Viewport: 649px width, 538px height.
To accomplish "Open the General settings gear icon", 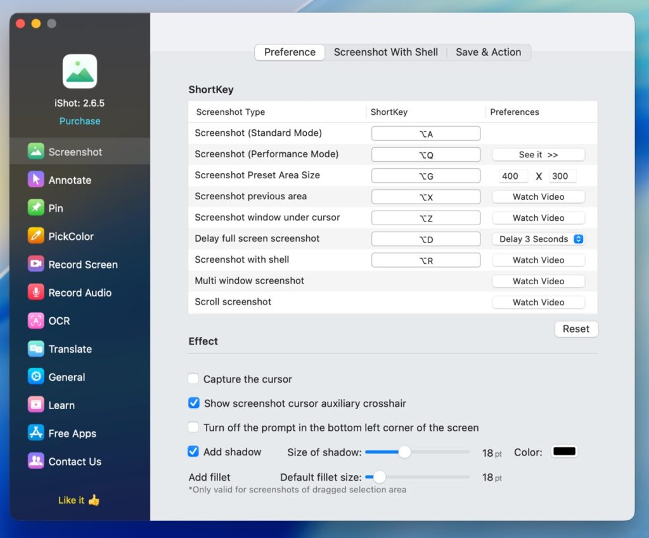I will click(x=36, y=377).
